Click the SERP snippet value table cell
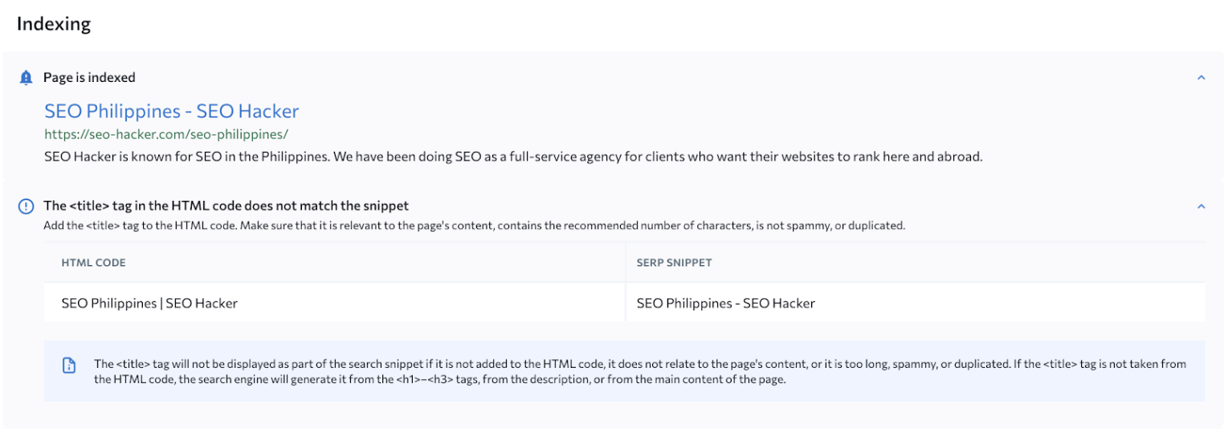 pos(725,303)
